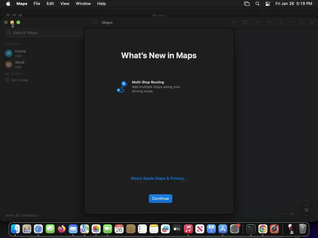Click the compass N control
The image size is (318, 238).
coord(307,210)
